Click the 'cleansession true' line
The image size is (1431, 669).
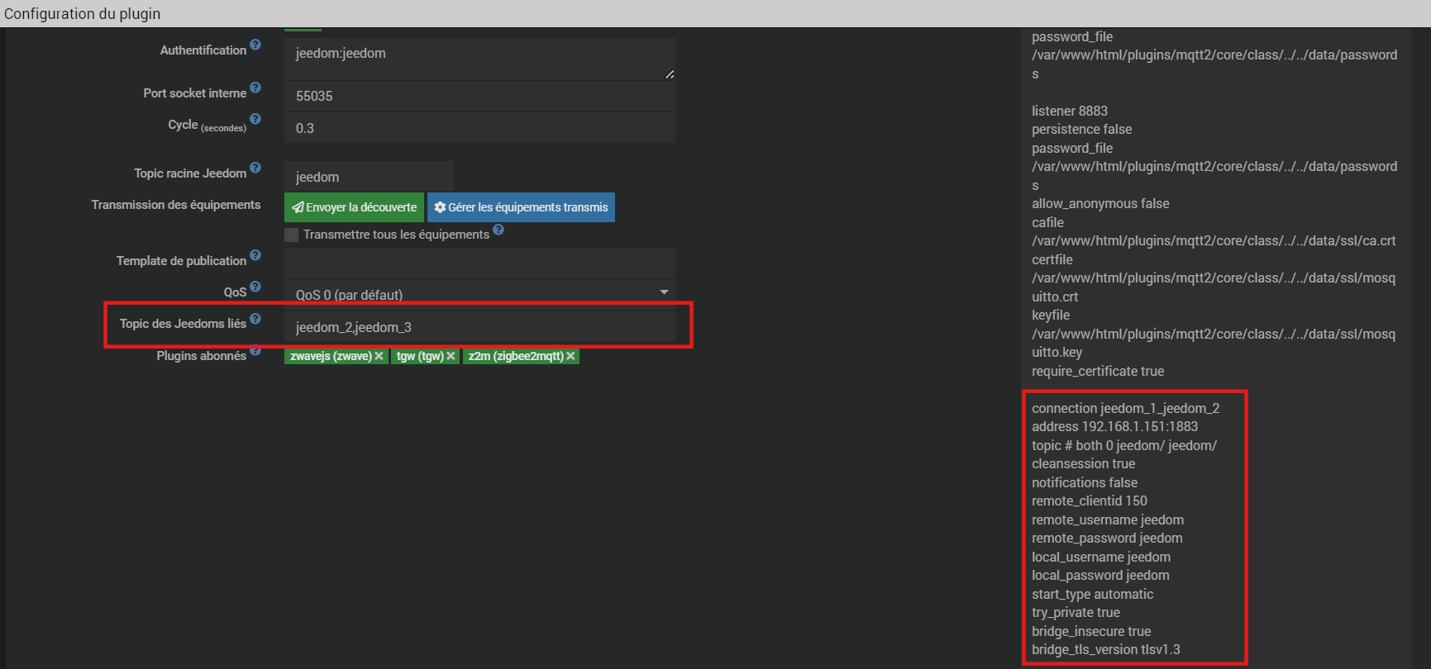tap(1083, 463)
